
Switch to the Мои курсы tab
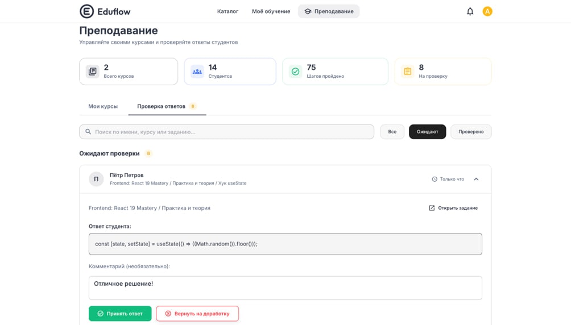pos(103,106)
